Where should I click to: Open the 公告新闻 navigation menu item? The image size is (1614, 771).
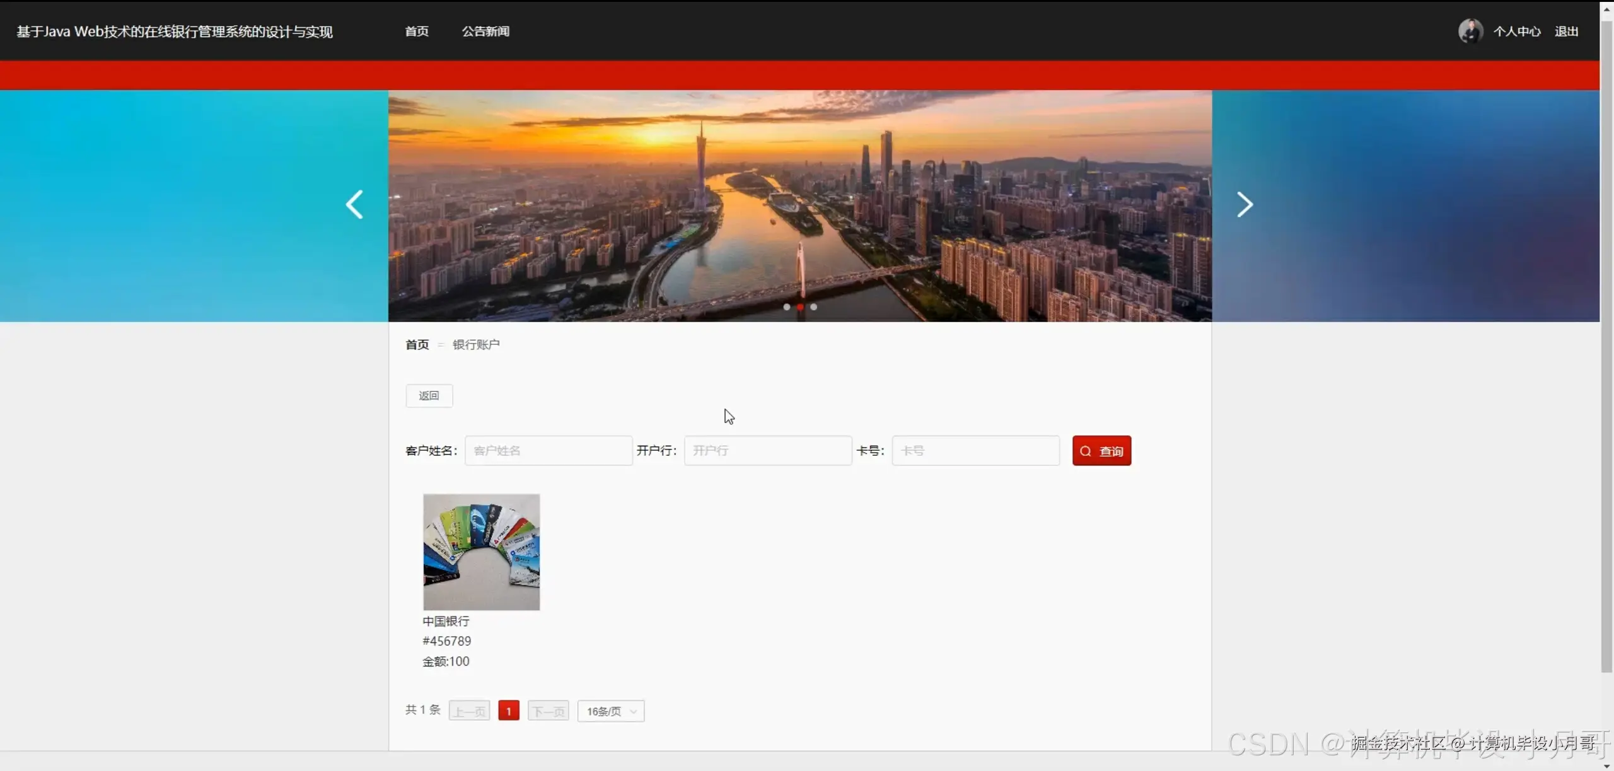485,31
